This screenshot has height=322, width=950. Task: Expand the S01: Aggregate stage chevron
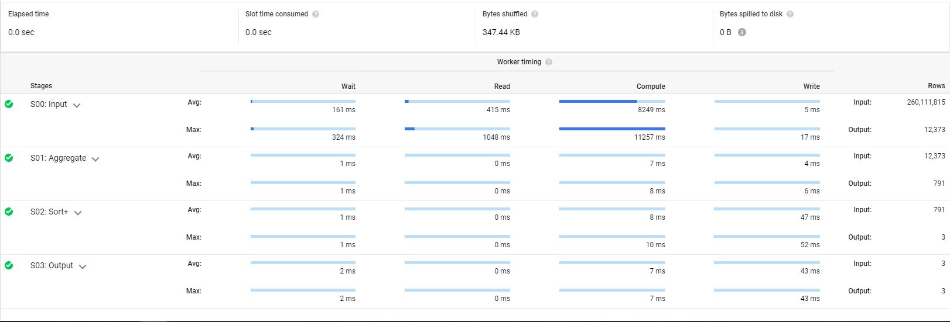95,159
